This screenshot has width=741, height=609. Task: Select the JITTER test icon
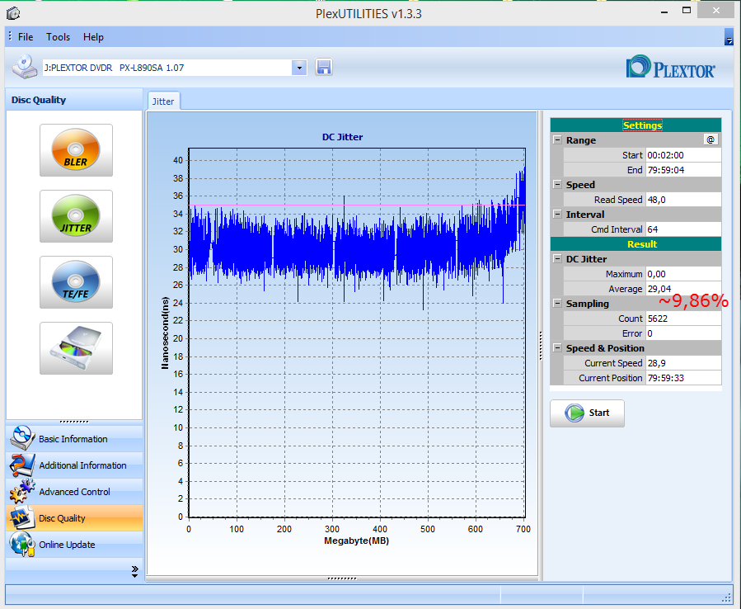pos(76,216)
